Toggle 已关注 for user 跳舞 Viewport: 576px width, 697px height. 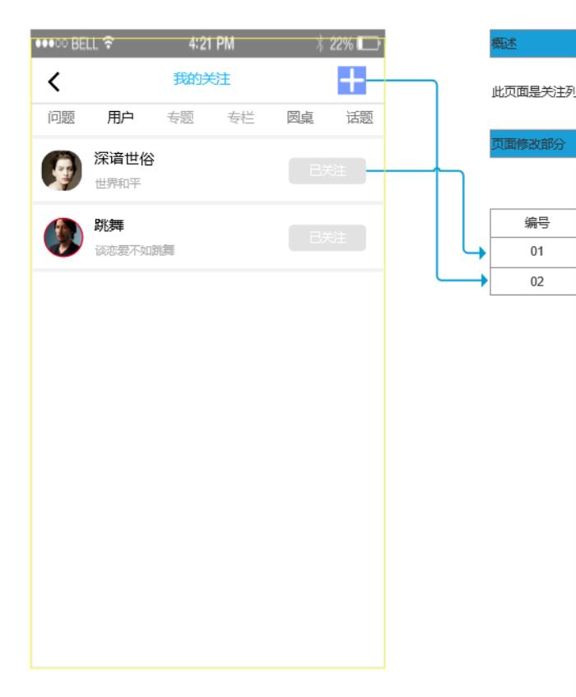(x=327, y=238)
